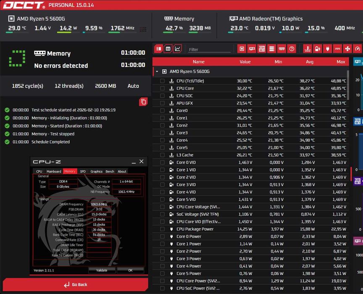Click the blue motherboard graph panel icon
Image resolution: width=363 pixels, height=294 pixels.
pos(358,121)
